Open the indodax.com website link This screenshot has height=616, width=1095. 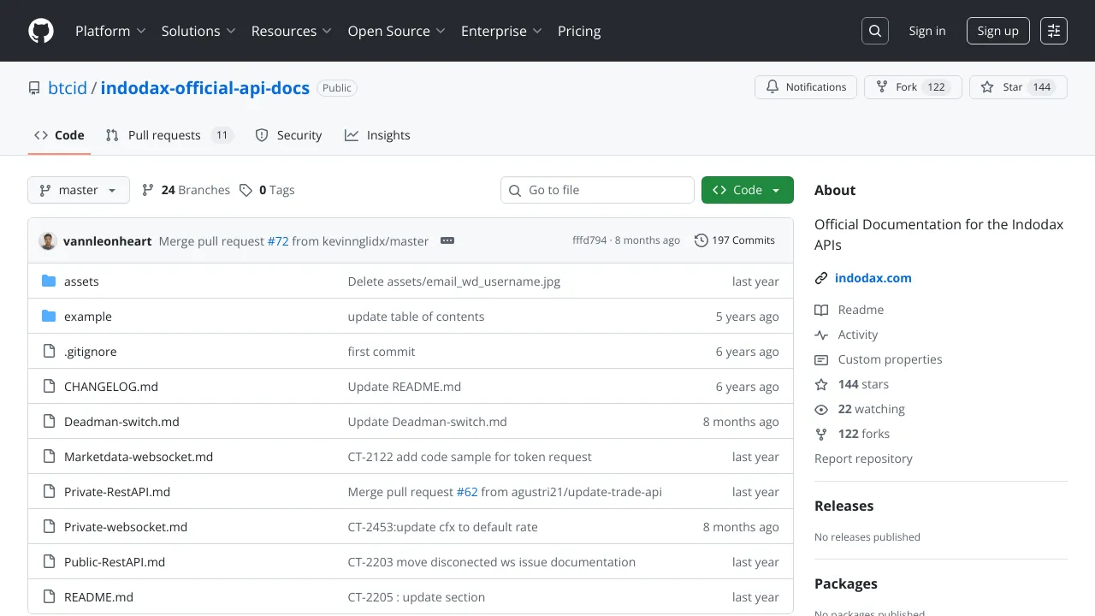tap(873, 278)
